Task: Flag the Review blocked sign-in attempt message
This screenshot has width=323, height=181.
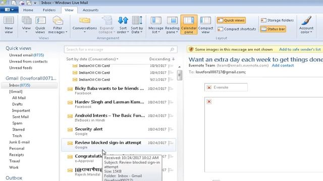Action: [171, 143]
